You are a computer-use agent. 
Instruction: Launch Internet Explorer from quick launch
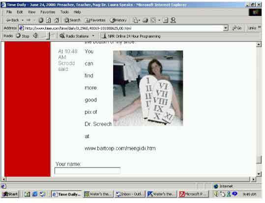(34, 194)
